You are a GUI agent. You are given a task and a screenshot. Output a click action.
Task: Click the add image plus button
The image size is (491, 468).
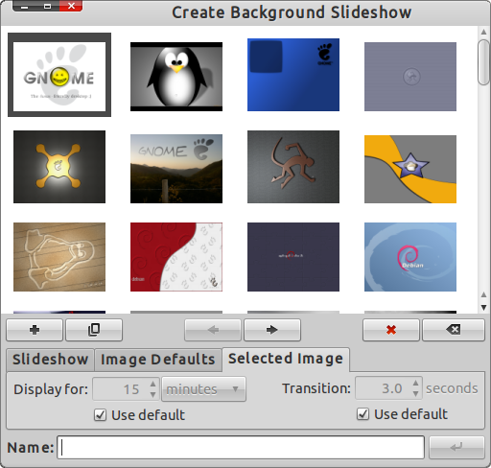(x=35, y=330)
